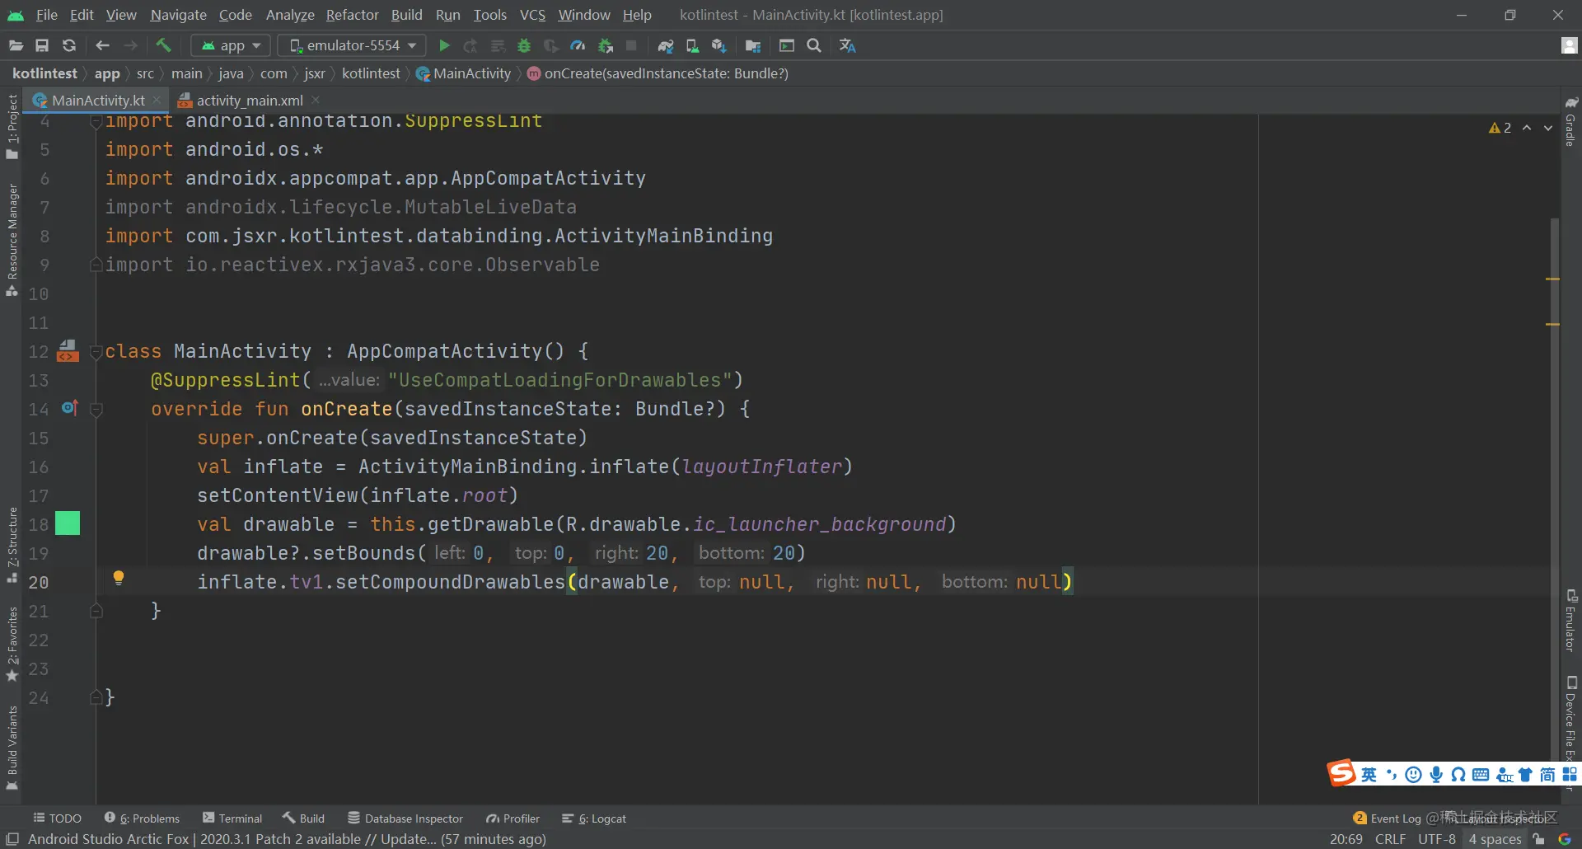The height and width of the screenshot is (849, 1582).
Task: Close the MainActivity.kt tab
Action: tap(157, 100)
